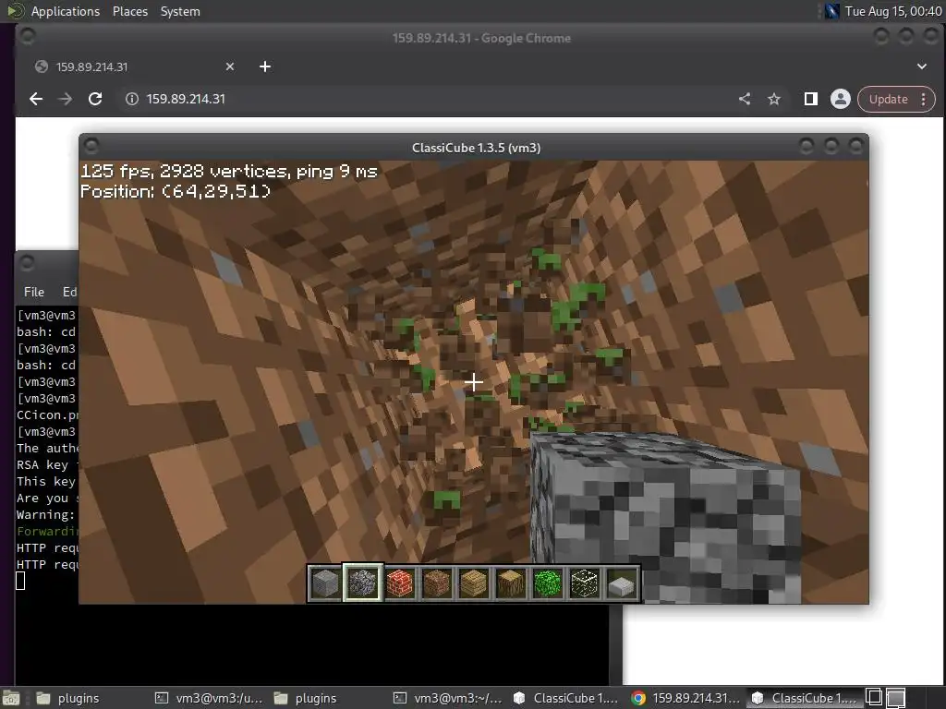Image resolution: width=946 pixels, height=709 pixels.
Task: Switch to second workspace in switcher
Action: 896,698
